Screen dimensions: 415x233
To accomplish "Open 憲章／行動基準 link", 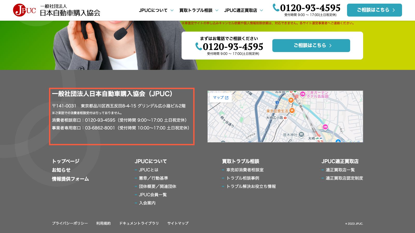I will 153,178.
